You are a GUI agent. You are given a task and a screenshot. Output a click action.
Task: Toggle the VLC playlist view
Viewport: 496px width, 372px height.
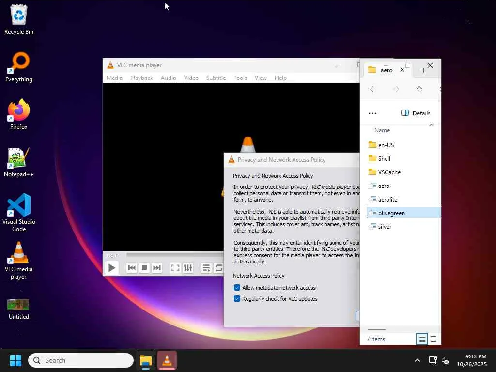[x=206, y=268]
